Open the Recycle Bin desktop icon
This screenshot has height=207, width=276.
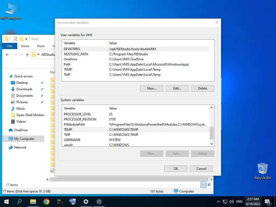(263, 171)
